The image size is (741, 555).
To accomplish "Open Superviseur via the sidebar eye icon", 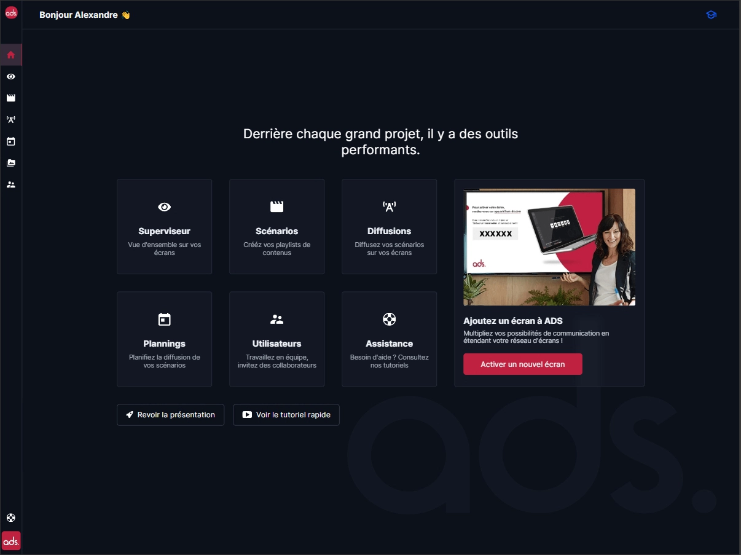I will (x=10, y=76).
